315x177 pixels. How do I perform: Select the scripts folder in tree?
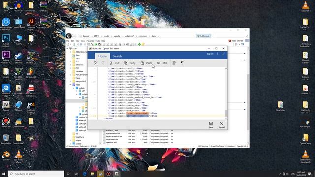[x=78, y=140]
